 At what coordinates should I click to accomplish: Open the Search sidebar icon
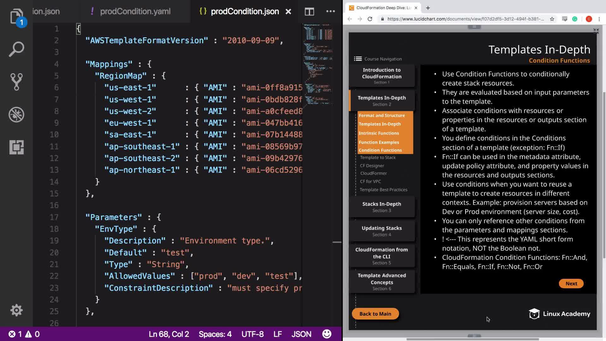16,49
